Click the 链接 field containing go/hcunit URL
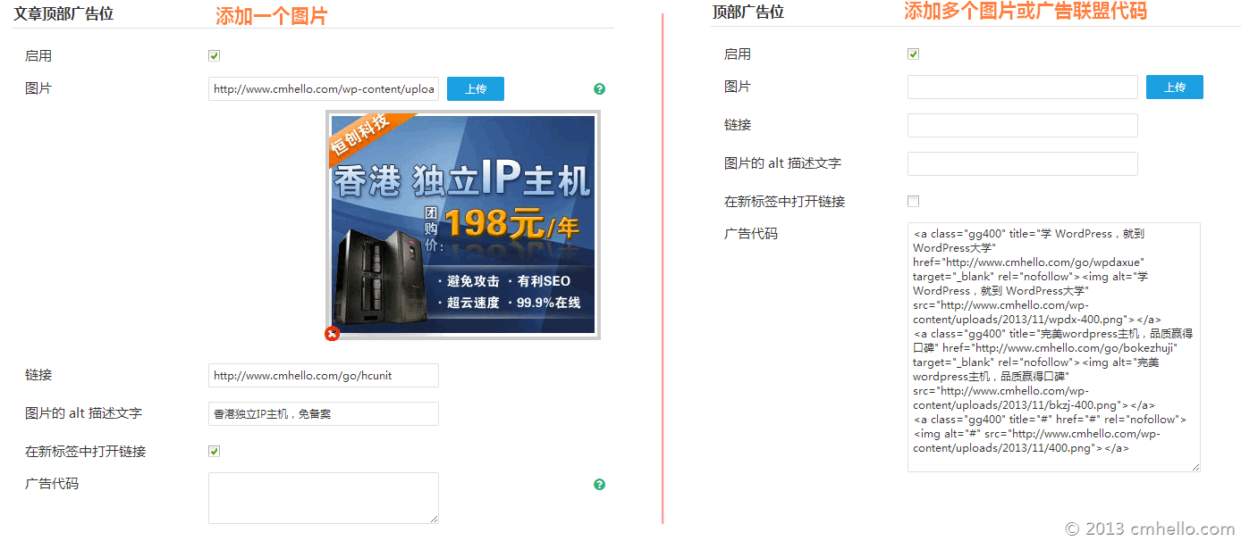1241x541 pixels. tap(324, 376)
